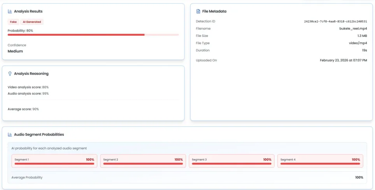Click the Detection ID value
375x190 pixels.
point(335,21)
